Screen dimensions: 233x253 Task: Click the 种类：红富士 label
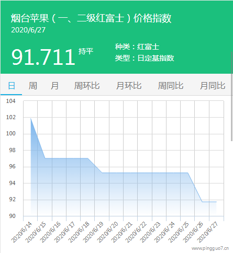[137, 47]
